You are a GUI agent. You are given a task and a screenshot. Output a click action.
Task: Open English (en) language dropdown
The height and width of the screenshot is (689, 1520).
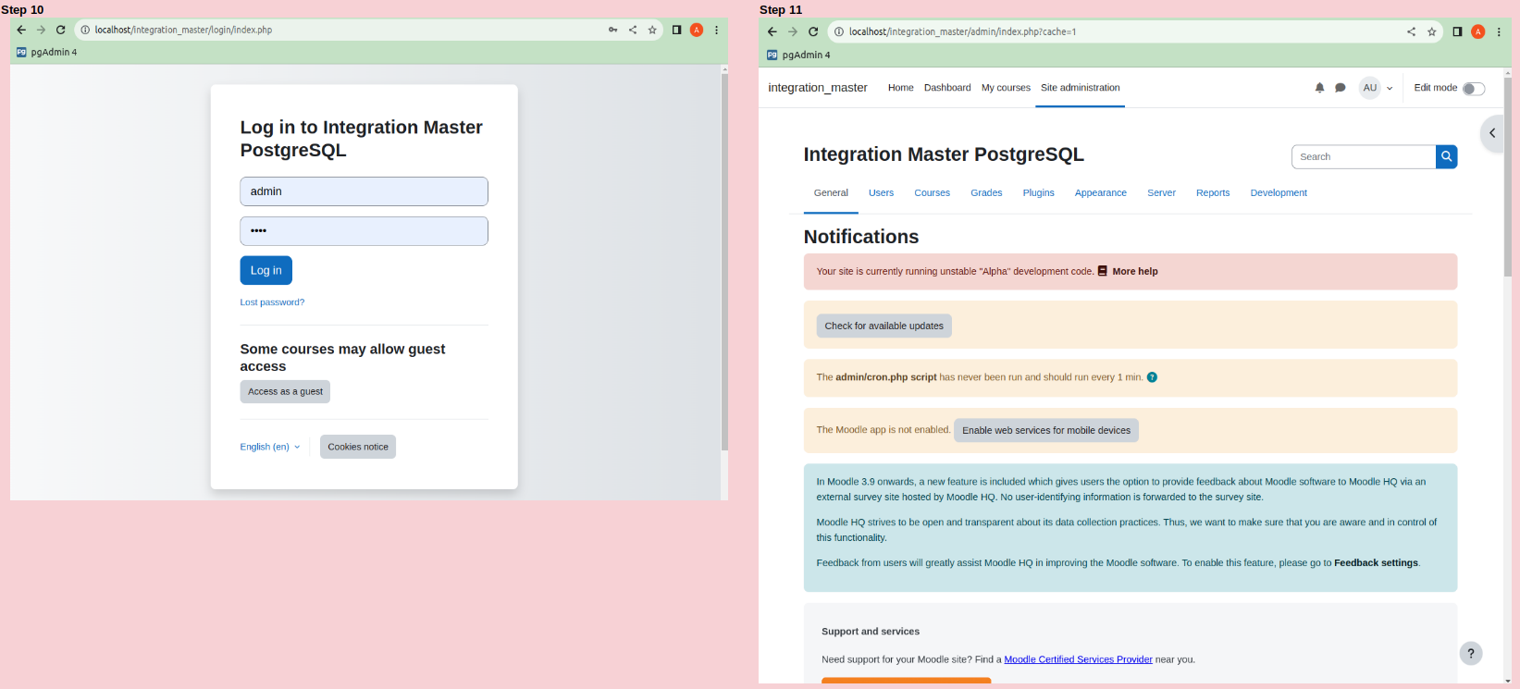(x=270, y=447)
